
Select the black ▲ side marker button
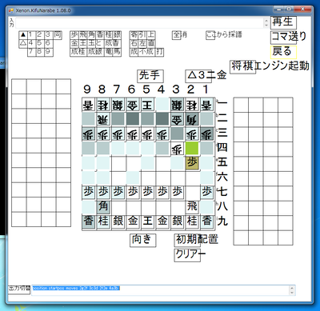click(x=23, y=35)
